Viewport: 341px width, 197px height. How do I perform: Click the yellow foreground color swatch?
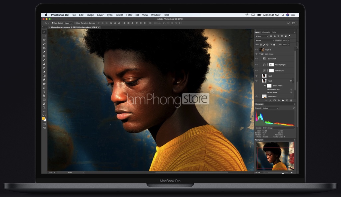click(43, 118)
